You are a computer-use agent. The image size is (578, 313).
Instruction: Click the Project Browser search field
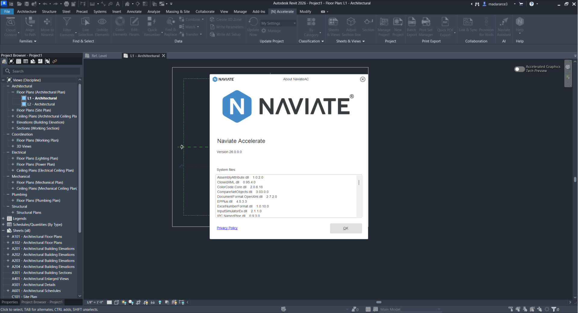[x=42, y=71]
